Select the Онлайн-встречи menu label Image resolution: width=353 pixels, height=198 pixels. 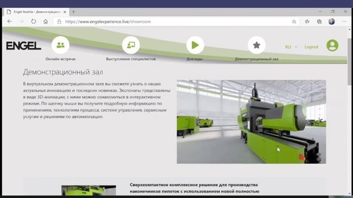click(x=60, y=59)
